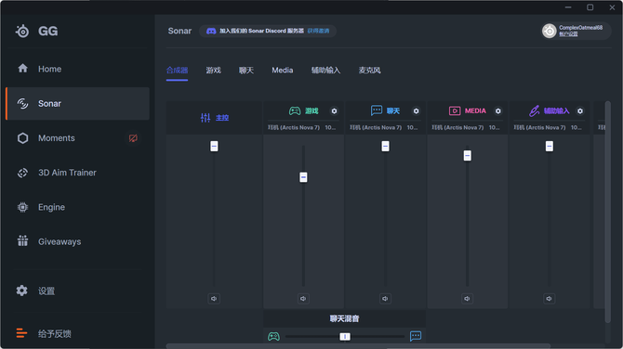Screen dimensions: 623x349
Task: Switch to 聊天 tab
Action: click(x=246, y=71)
